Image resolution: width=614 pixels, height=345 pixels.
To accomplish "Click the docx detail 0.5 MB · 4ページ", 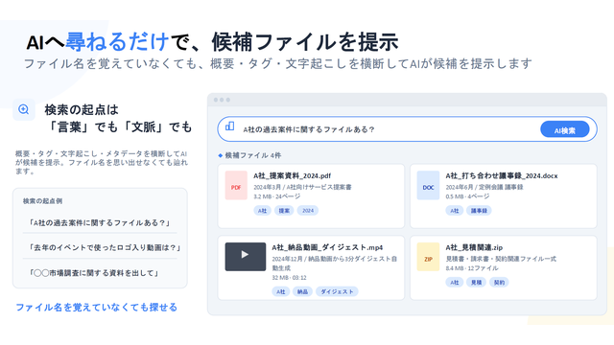I will [467, 196].
